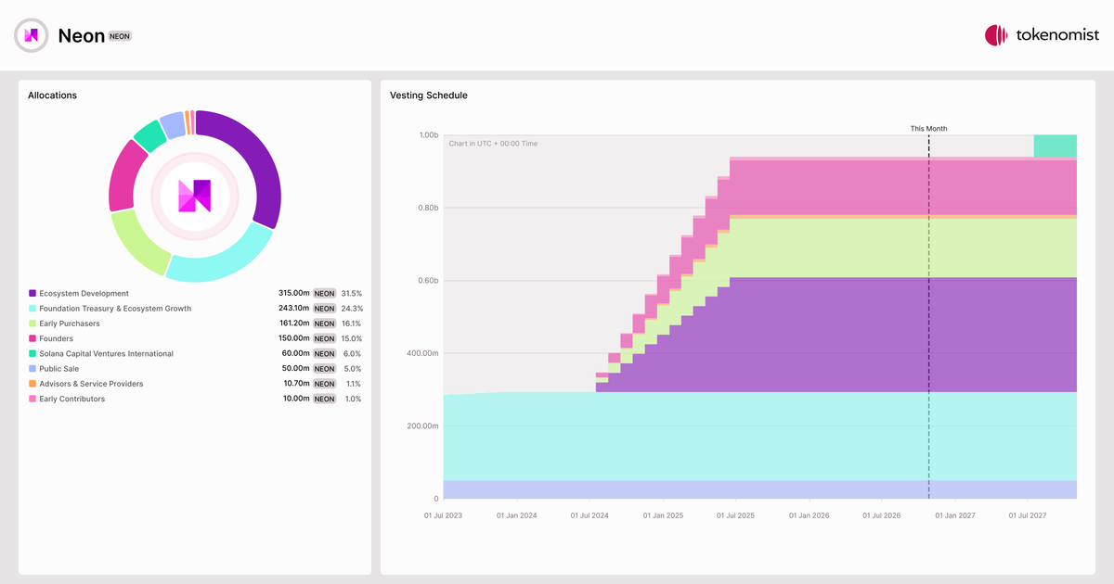Click the magenta Founders donut segment
1114x584 pixels.
point(123,179)
